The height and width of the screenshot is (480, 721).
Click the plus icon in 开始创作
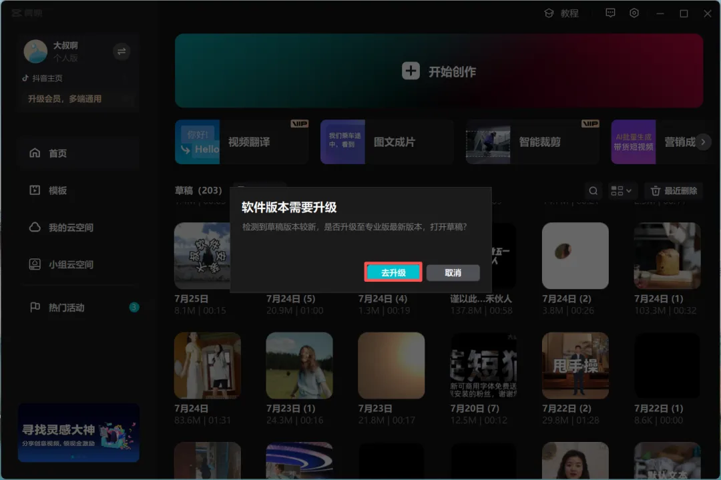411,71
